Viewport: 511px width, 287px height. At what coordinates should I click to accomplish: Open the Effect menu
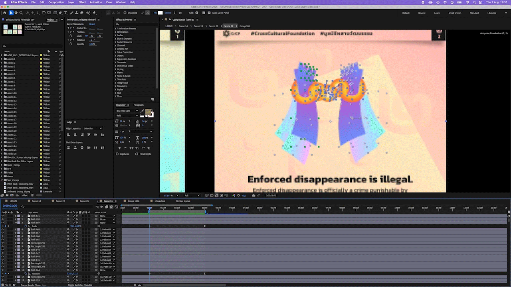click(82, 2)
